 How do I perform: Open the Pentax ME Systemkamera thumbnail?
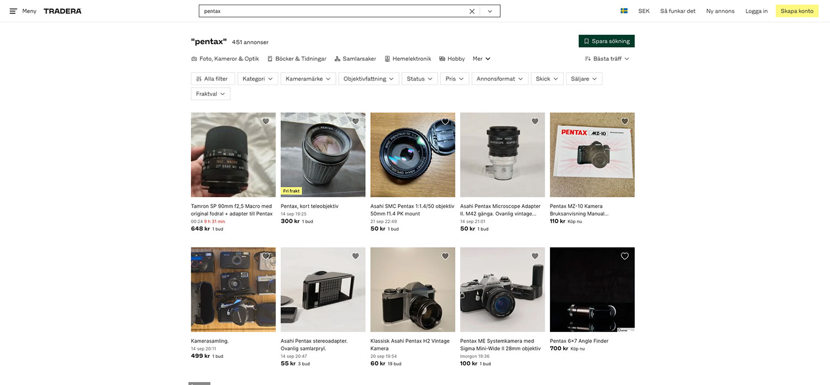tap(502, 289)
